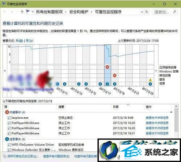This screenshot has height=162, width=181.
Task: Click 查看所有问题报告 link
Action: (x=56, y=156)
